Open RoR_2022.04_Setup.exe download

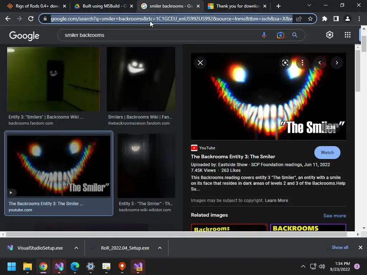(x=125, y=248)
